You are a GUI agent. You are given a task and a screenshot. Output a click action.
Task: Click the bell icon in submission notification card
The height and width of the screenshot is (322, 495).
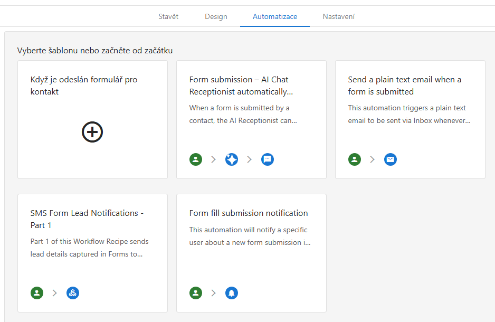(232, 293)
